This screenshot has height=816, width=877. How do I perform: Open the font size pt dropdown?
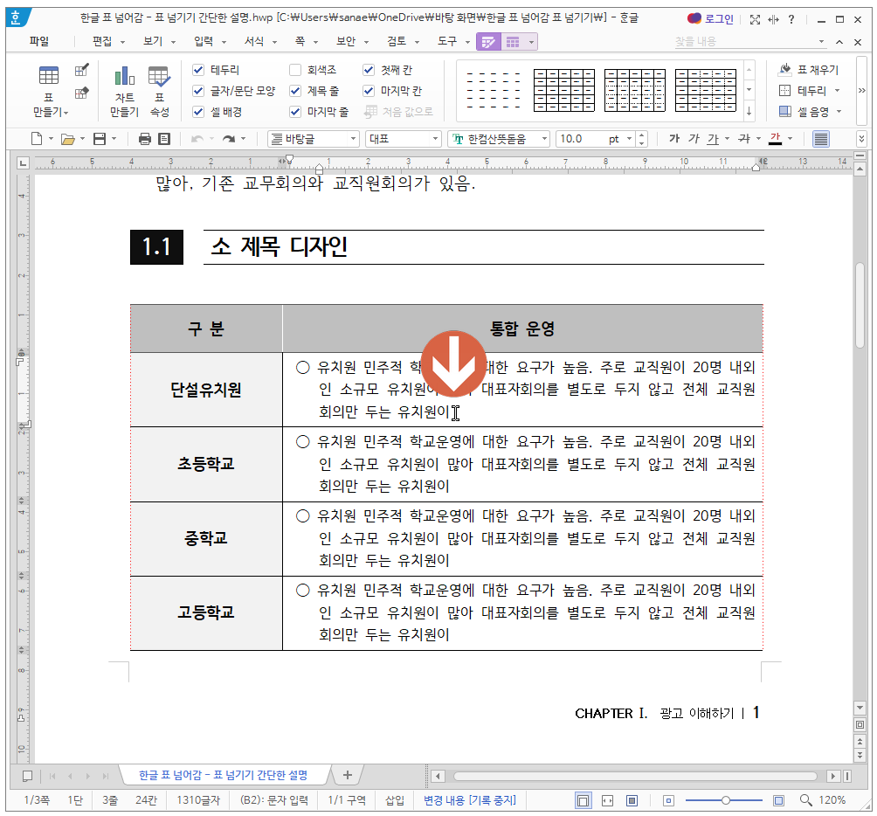pos(629,139)
